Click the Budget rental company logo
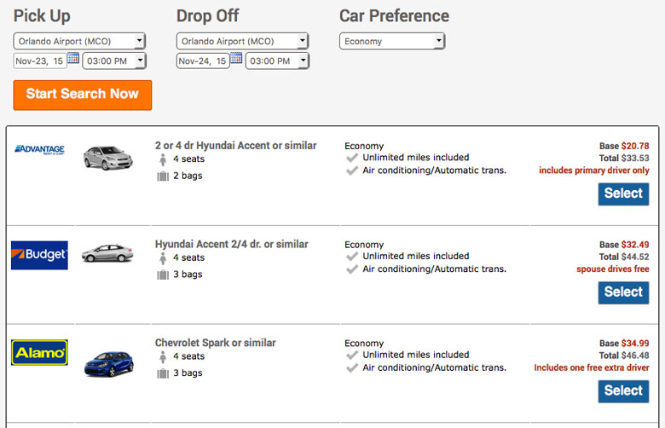Screen dimensions: 665x428 tap(39, 256)
